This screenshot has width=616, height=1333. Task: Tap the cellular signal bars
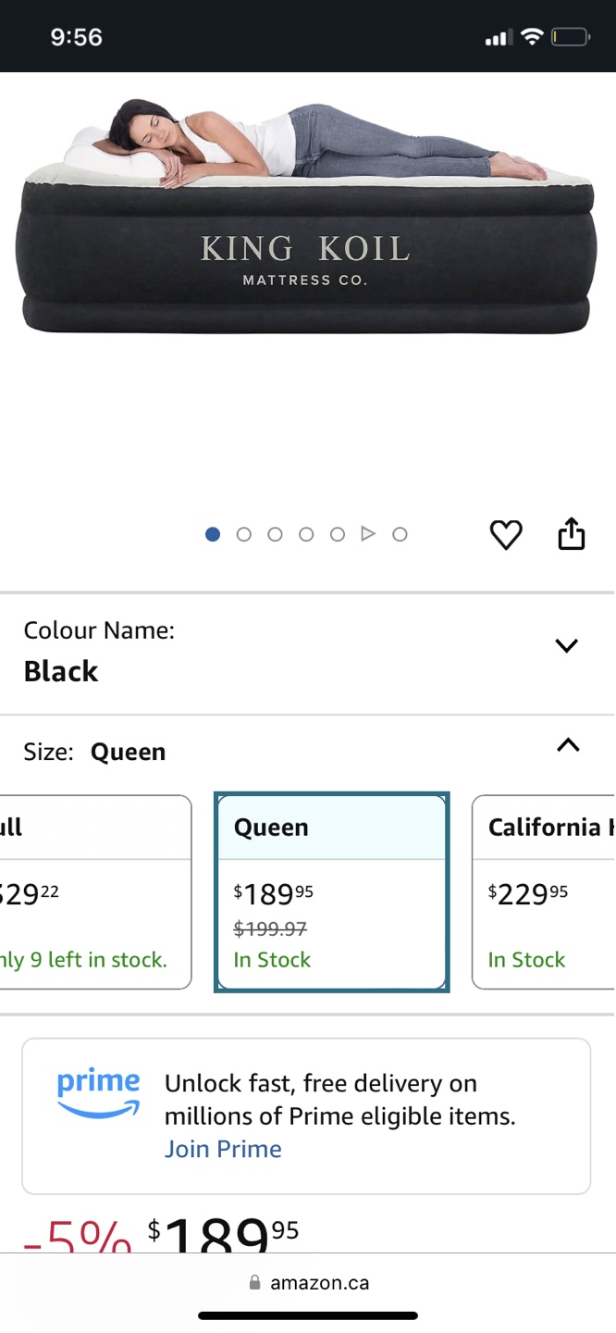[x=498, y=38]
